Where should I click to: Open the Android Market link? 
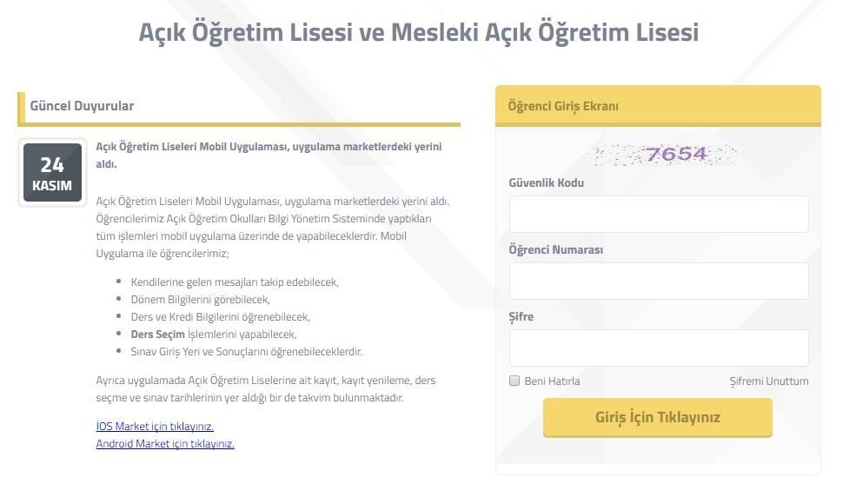[165, 443]
